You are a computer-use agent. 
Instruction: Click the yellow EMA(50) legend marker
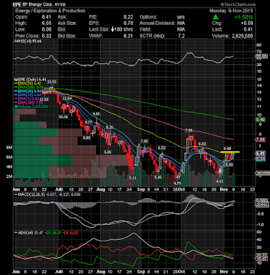click(x=16, y=84)
